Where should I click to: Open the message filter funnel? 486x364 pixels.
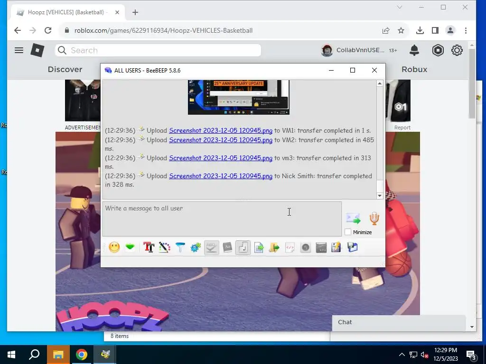(x=180, y=247)
